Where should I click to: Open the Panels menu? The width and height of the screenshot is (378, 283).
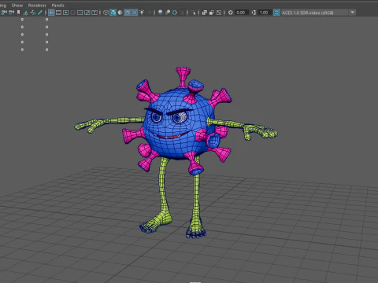pos(57,6)
